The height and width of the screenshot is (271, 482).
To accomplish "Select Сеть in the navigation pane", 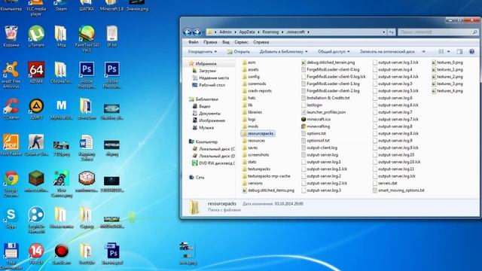I will [200, 178].
